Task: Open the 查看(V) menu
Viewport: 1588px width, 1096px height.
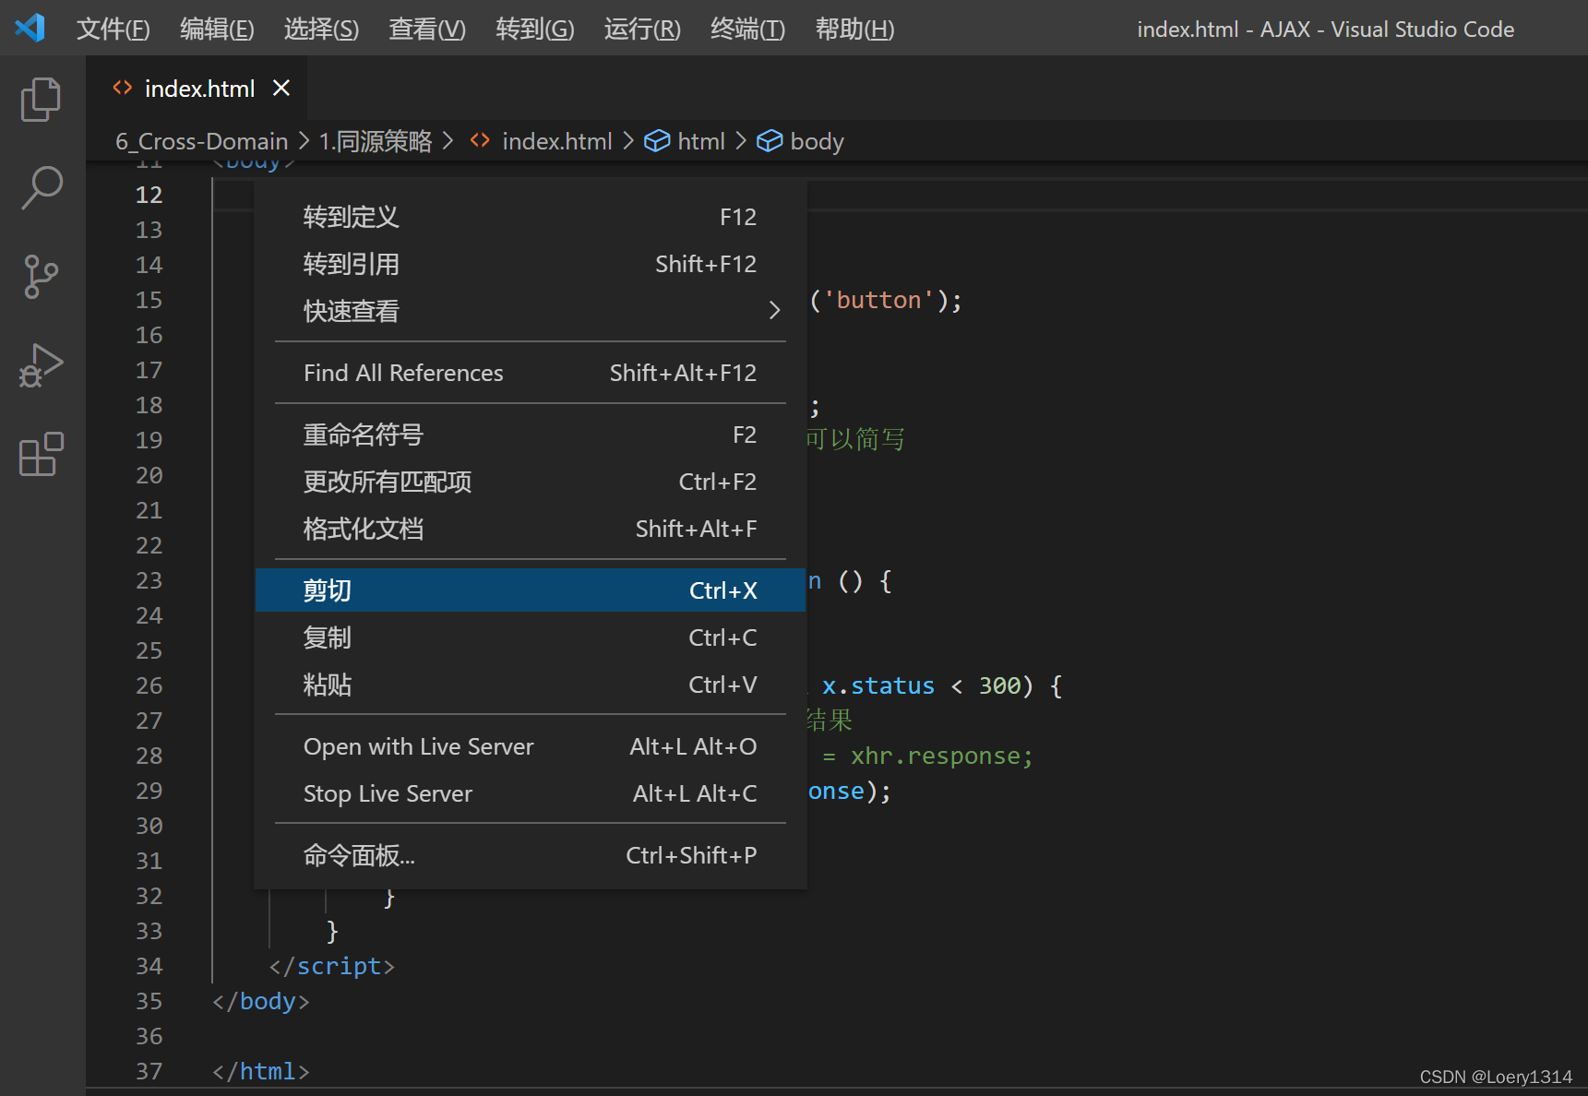Action: coord(427,29)
